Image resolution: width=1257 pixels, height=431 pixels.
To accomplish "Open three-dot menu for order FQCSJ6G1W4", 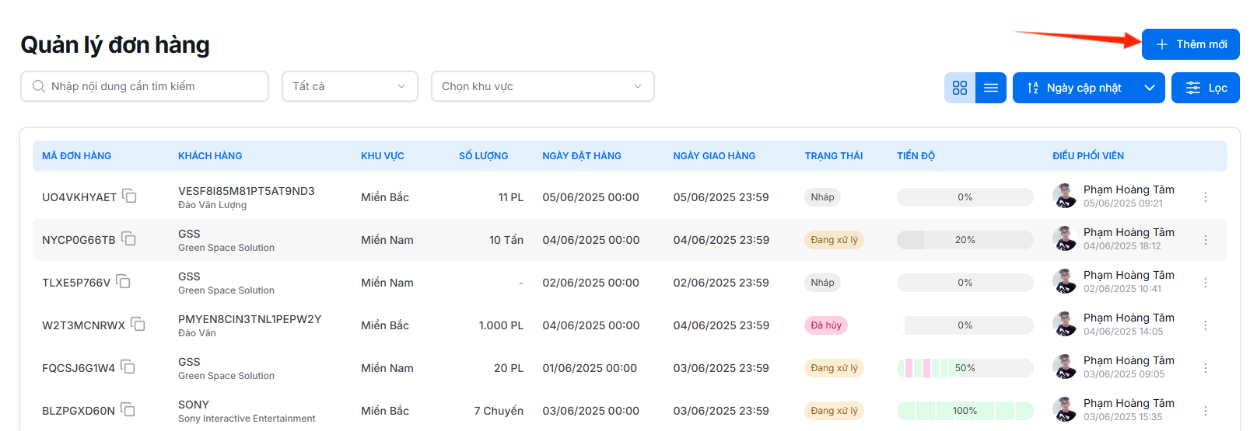I will 1206,368.
